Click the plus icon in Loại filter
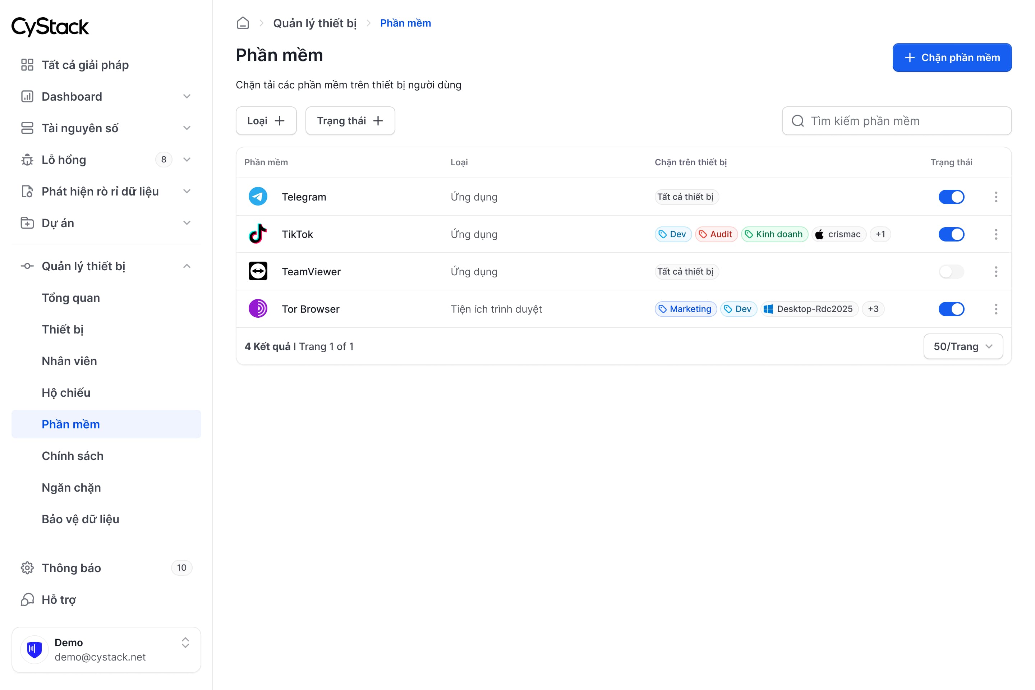Screen dimensions: 1035x690 coord(280,121)
